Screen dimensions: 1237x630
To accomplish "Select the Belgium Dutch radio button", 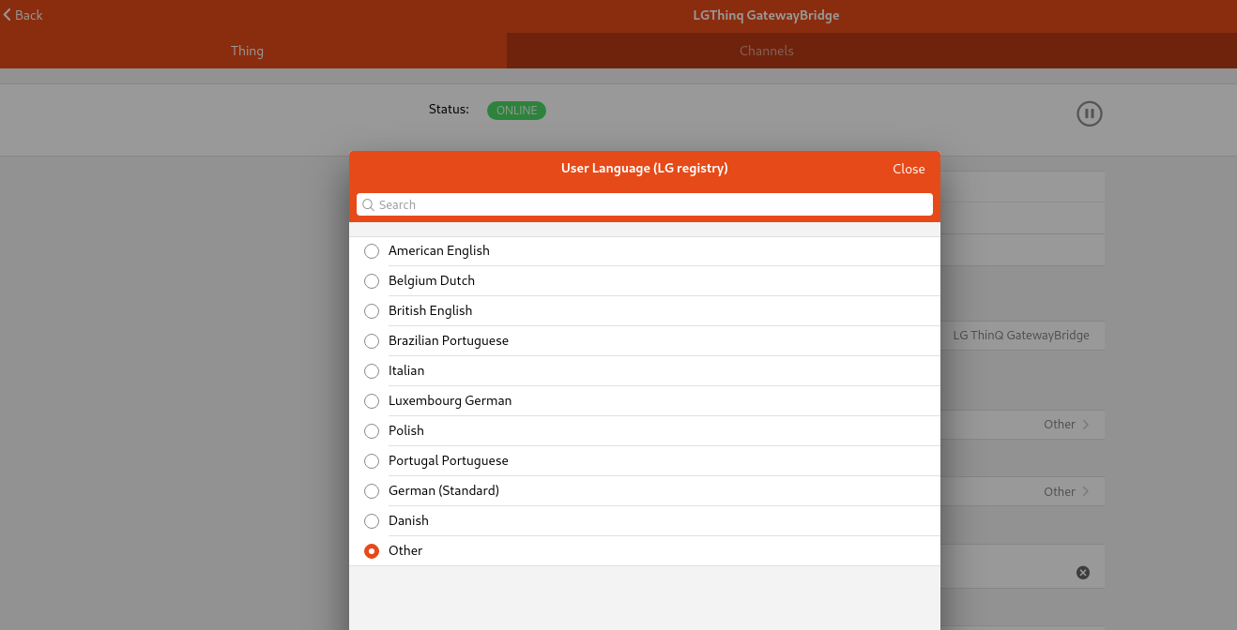I will coord(372,281).
